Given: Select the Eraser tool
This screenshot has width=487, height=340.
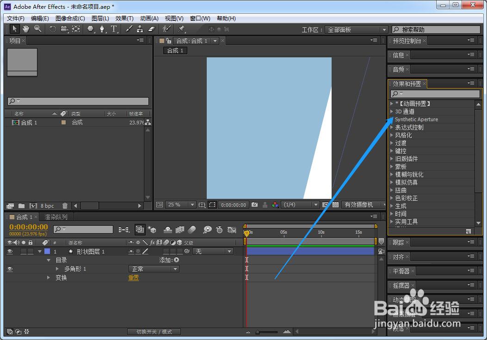Looking at the screenshot, I should point(151,29).
